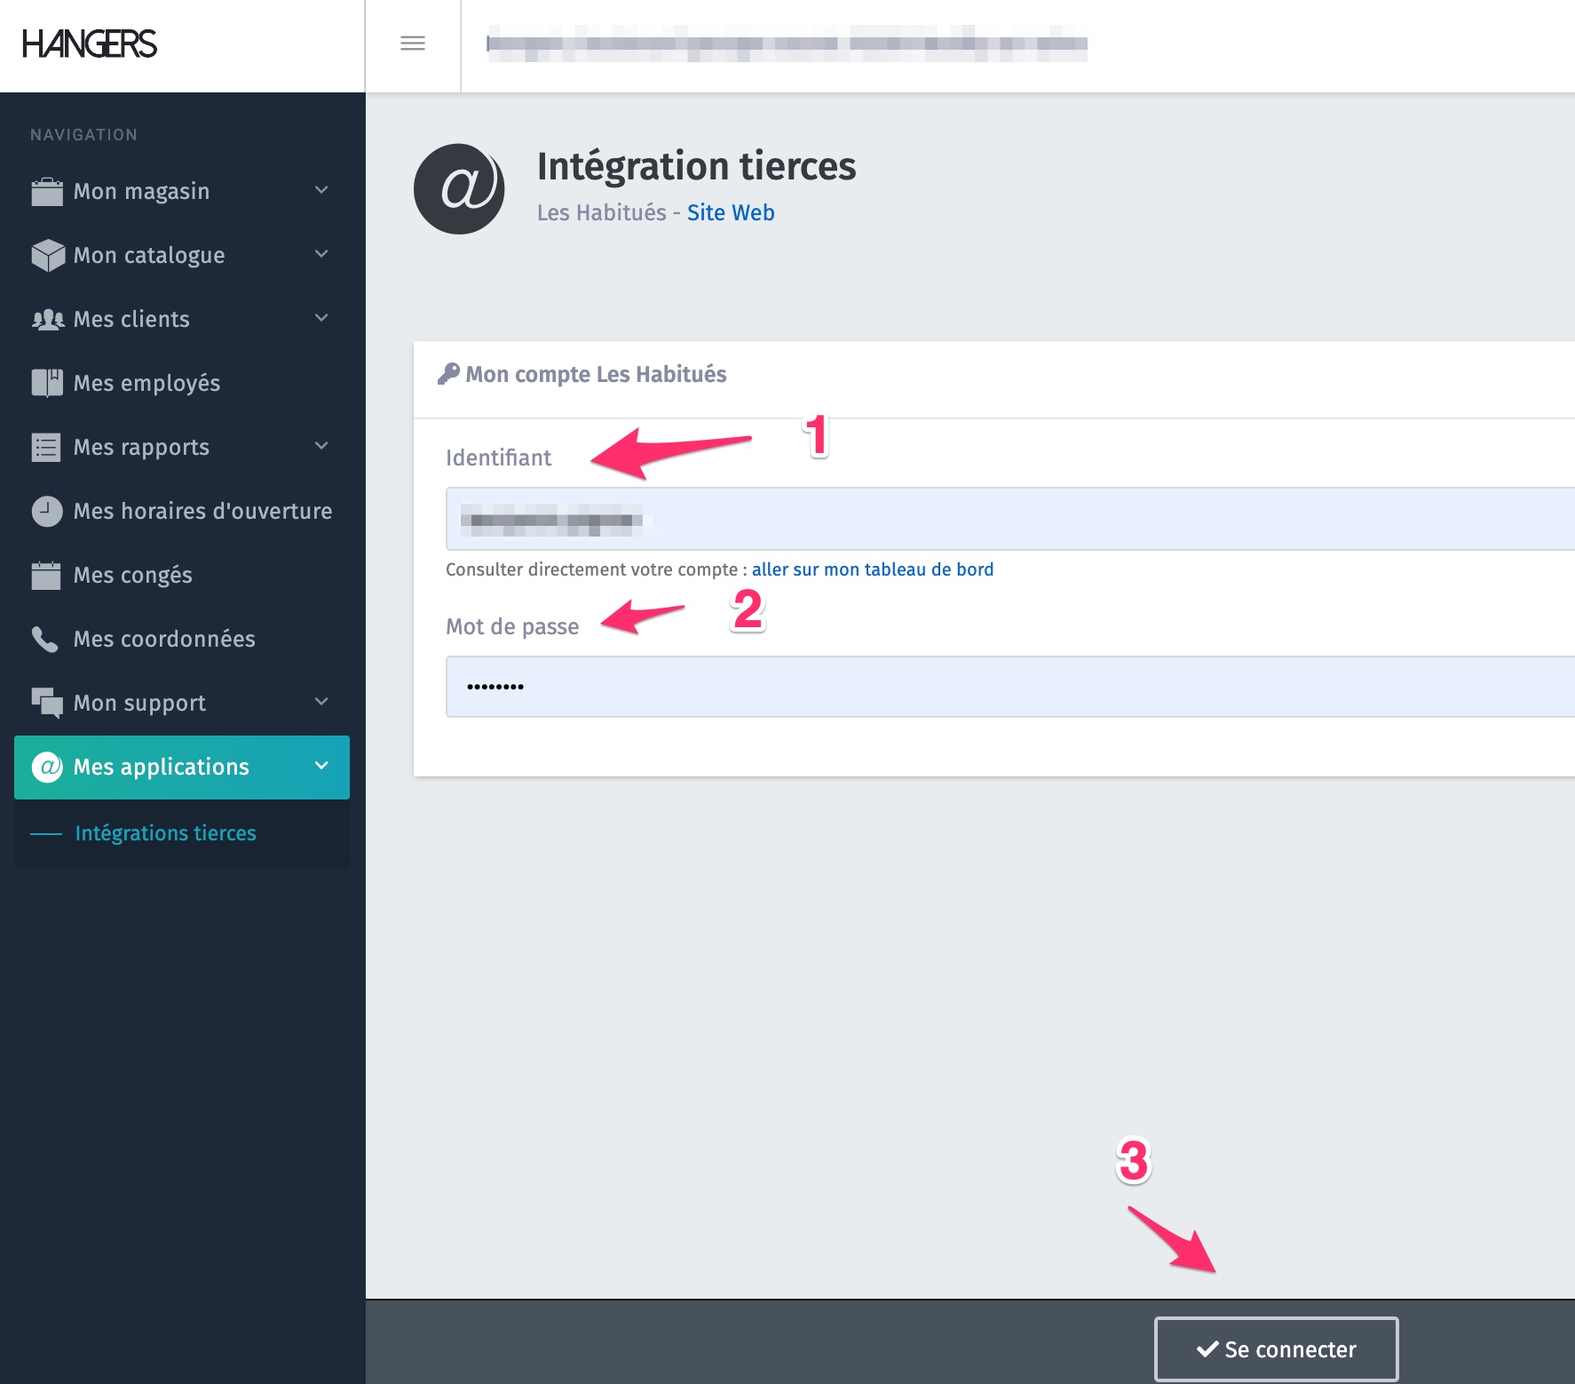Screen dimensions: 1575x1384
Task: Toggle the hamburger menu icon
Action: coord(413,44)
